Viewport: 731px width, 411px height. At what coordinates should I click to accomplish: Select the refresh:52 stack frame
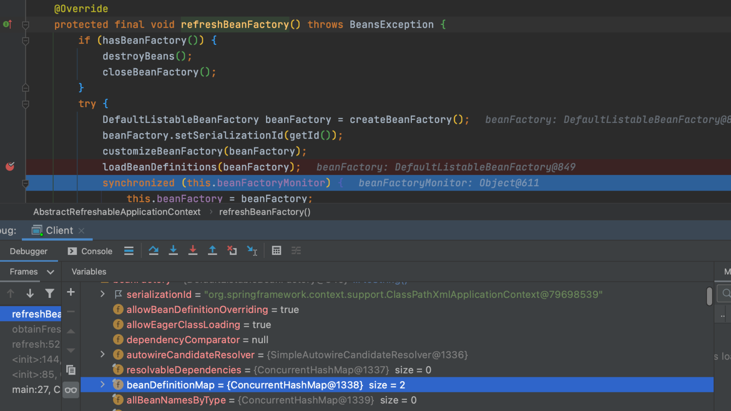tap(31, 344)
